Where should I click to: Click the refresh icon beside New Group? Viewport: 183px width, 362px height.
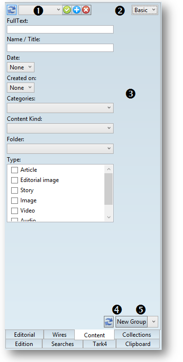[109, 322]
